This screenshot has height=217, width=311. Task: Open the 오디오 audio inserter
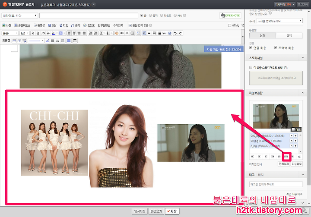tap(89, 25)
